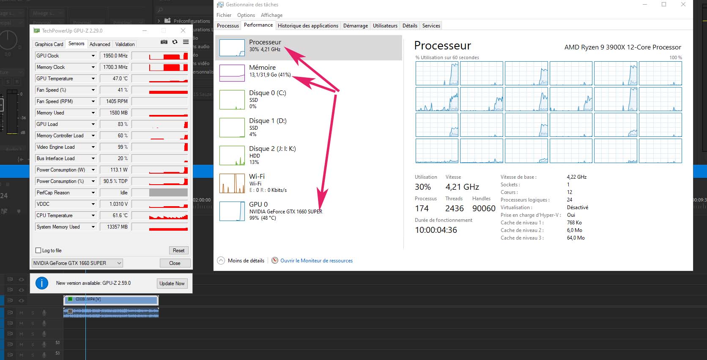Open the NVIDIA GeForce GTX 1660 SUPER selector
This screenshot has height=360, width=707.
click(x=77, y=263)
